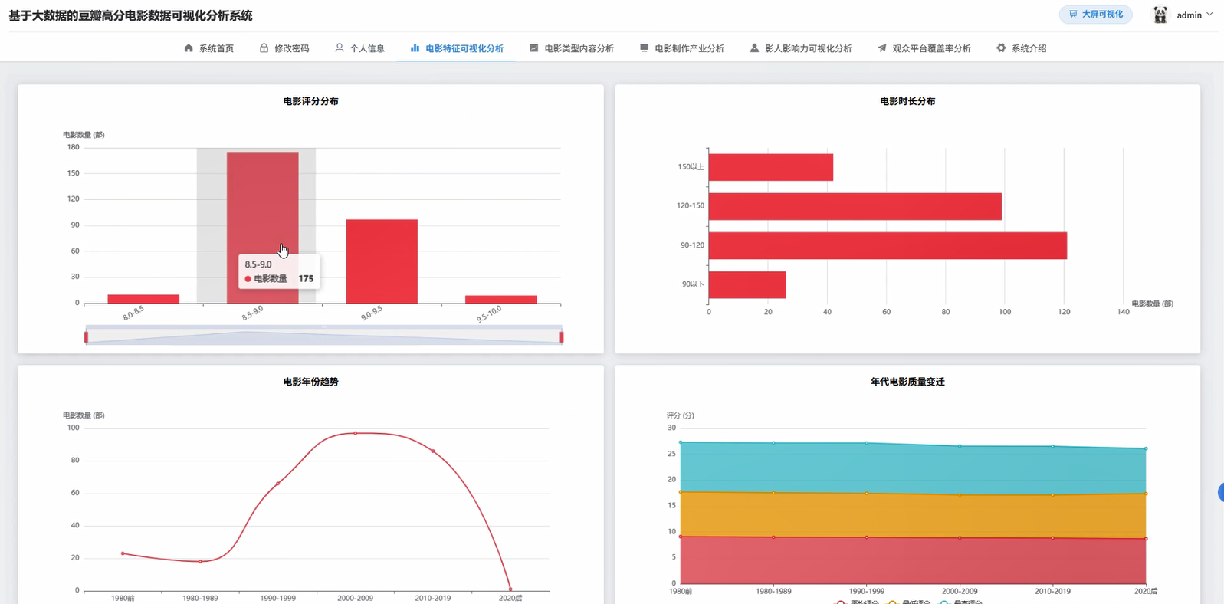Click the 90-120 duration bar

(888, 245)
